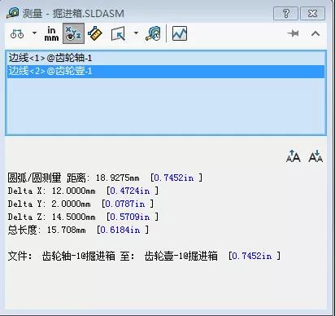This screenshot has height=316, width=335.
Task: Click the Measure tape icon in title bar
Action: [x=13, y=13]
